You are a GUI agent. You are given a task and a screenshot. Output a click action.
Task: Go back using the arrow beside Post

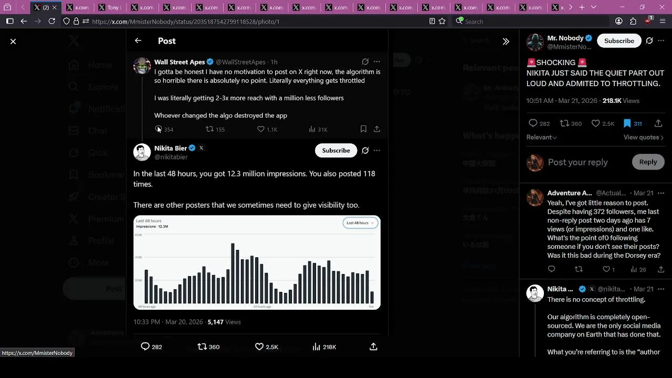(x=138, y=40)
